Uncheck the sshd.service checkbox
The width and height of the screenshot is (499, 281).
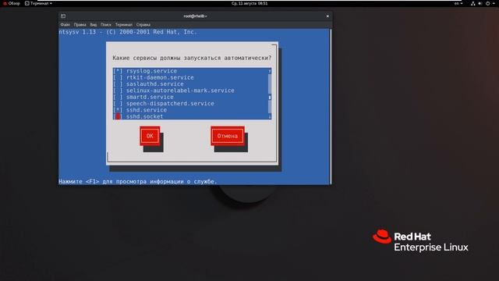coord(118,110)
